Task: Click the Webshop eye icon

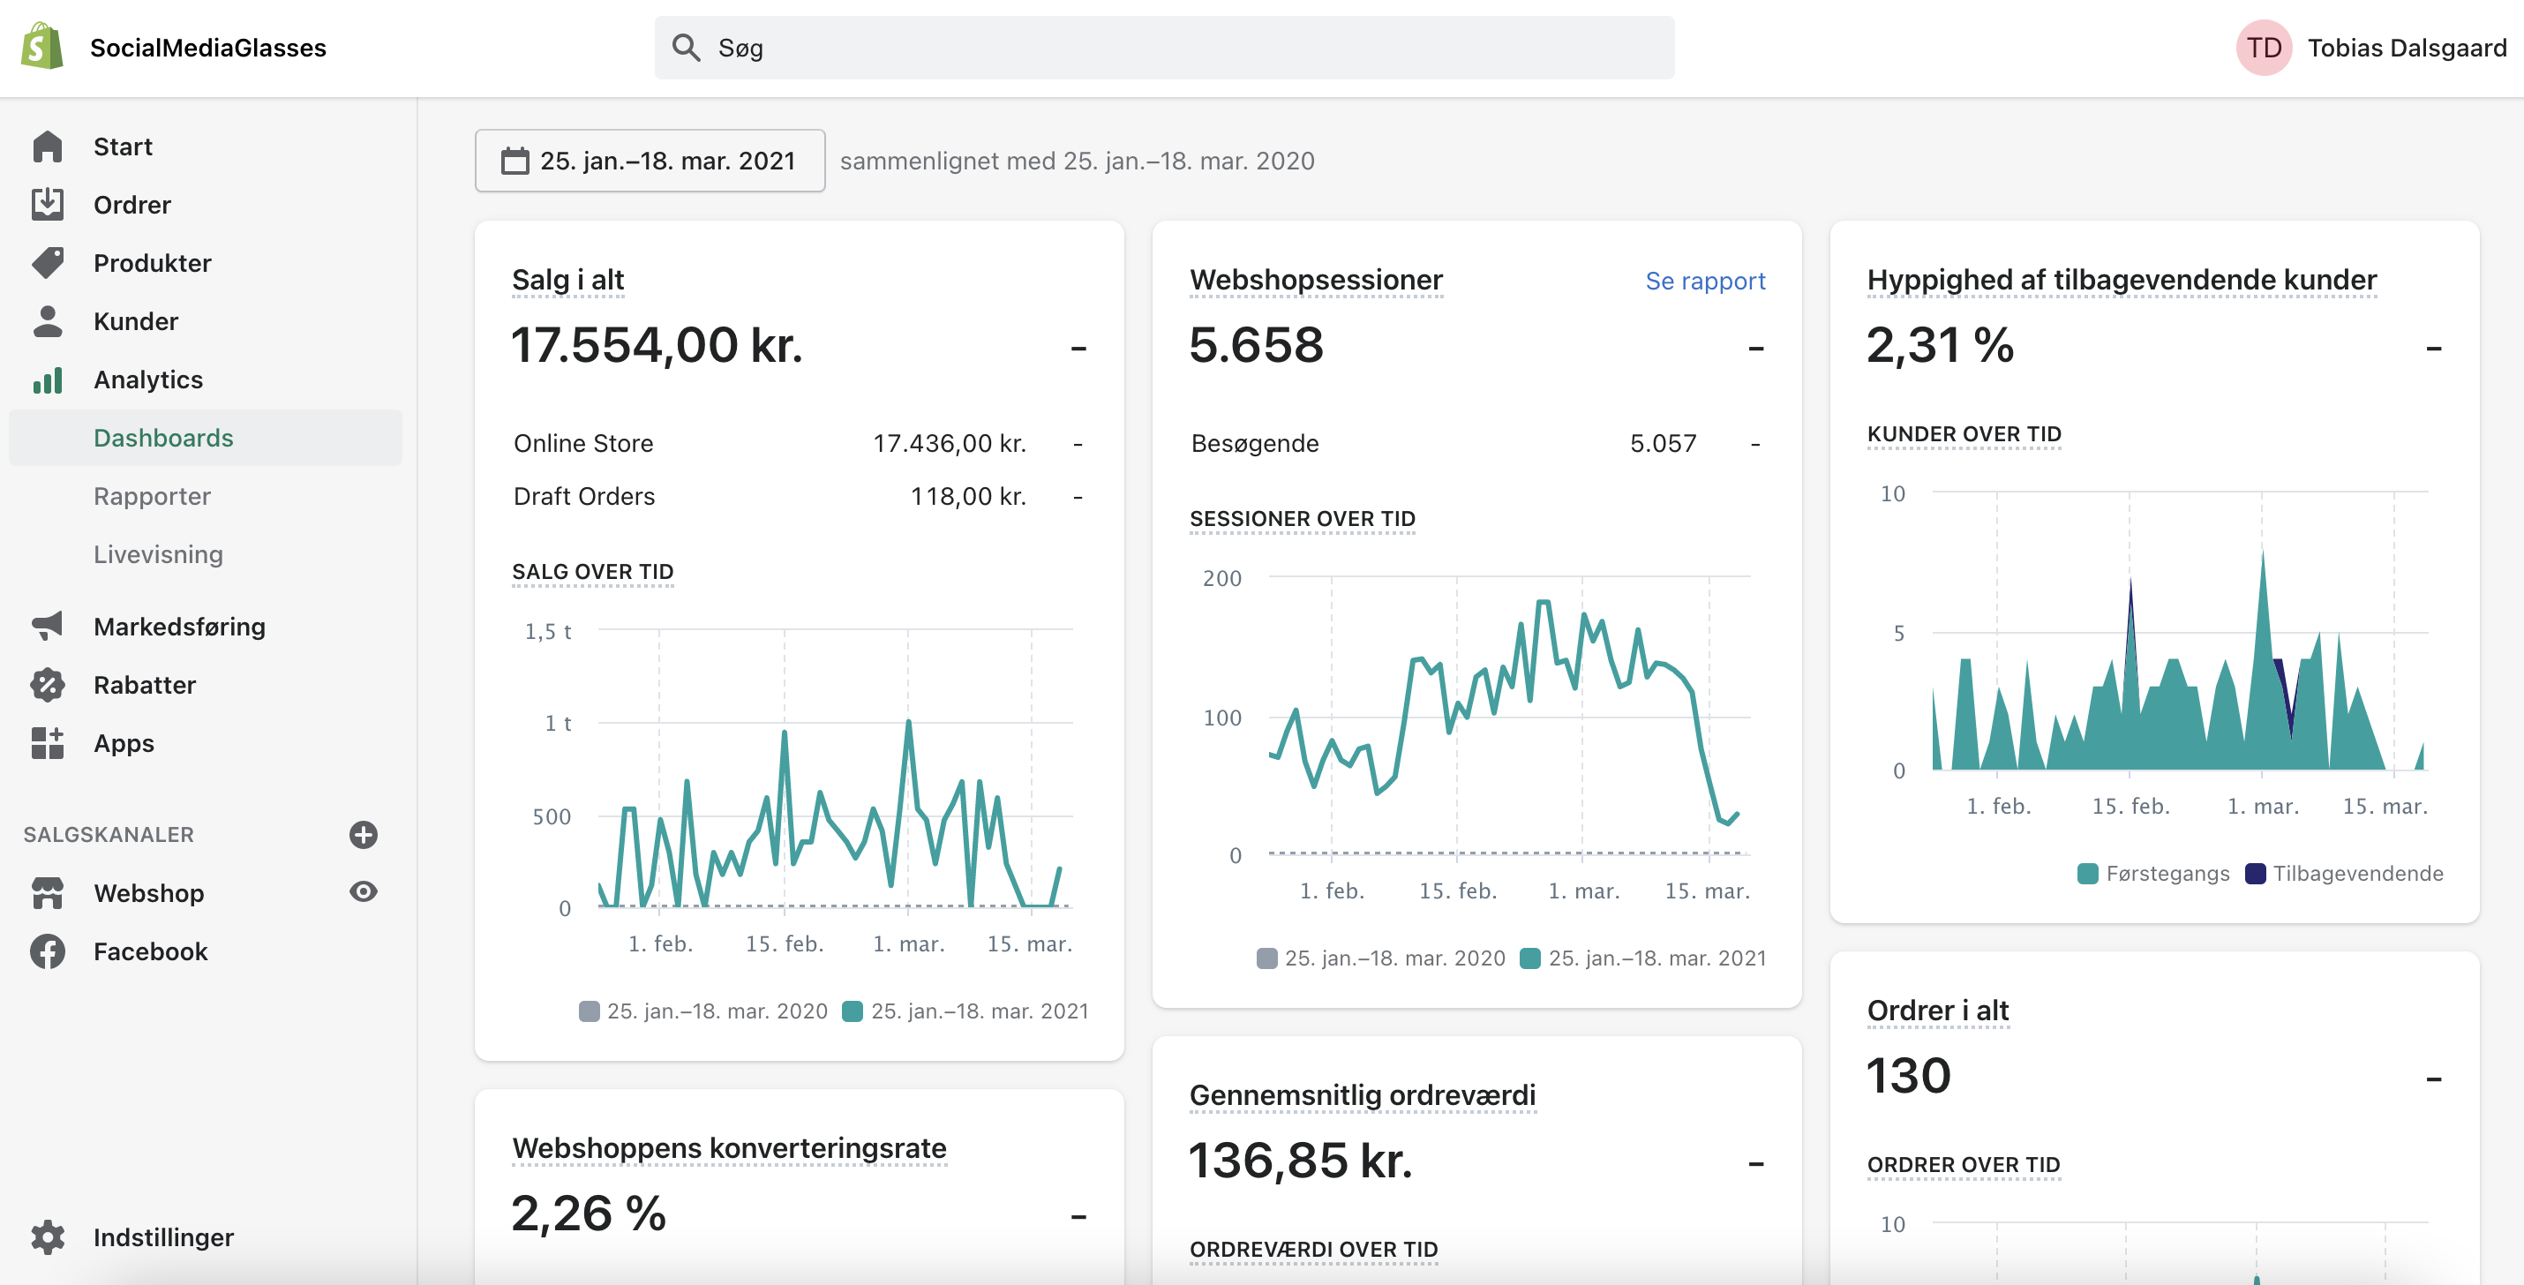Action: 364,891
